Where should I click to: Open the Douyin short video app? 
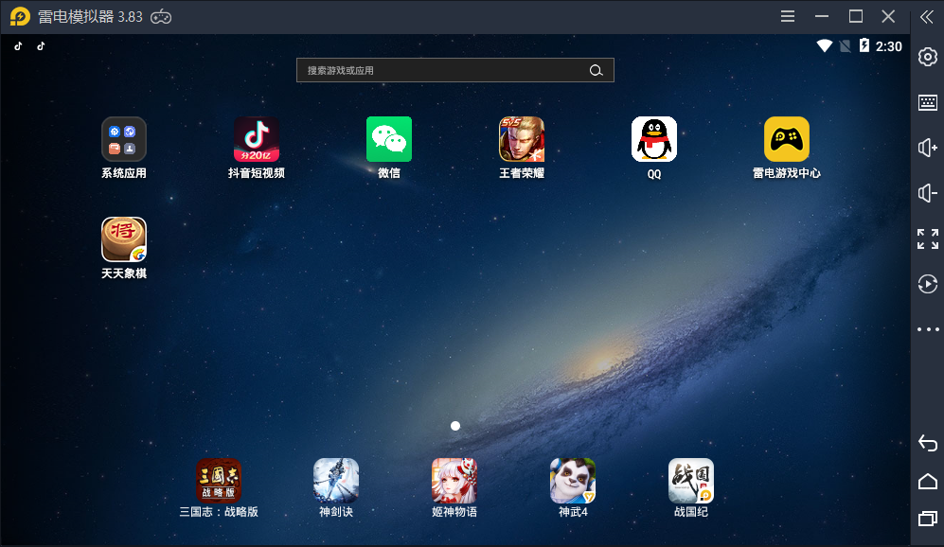pyautogui.click(x=257, y=140)
